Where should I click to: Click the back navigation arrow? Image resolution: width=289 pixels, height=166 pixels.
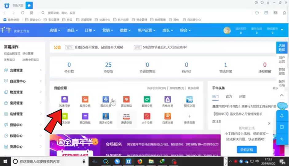5,13
